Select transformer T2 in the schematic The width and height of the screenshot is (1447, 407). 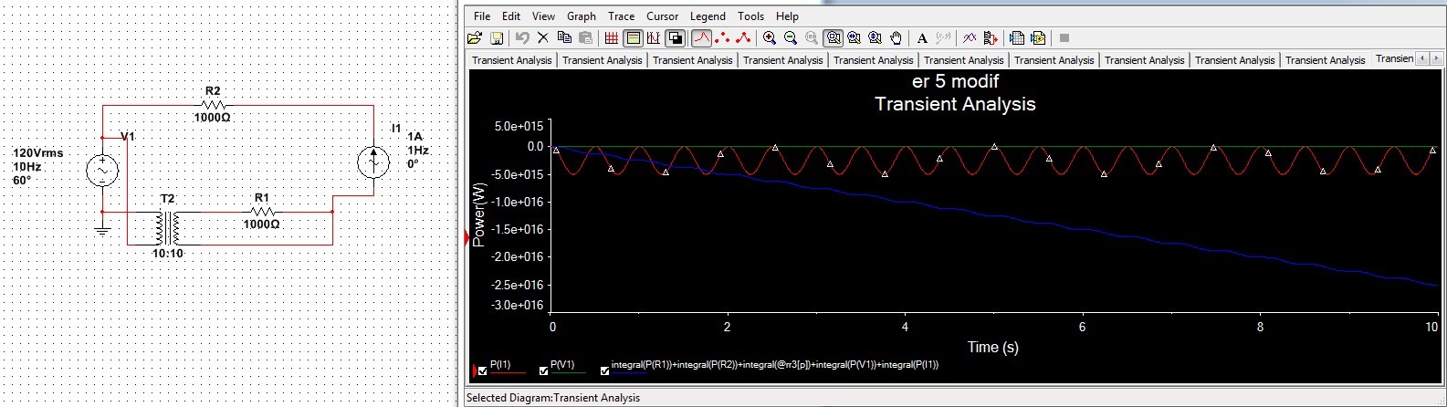point(167,227)
